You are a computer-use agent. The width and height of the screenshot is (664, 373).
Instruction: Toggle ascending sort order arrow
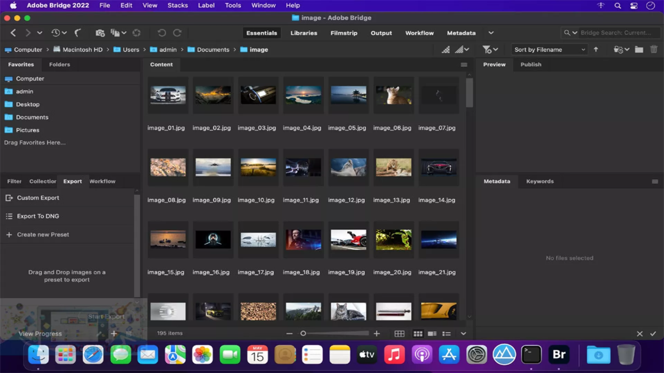click(x=596, y=49)
